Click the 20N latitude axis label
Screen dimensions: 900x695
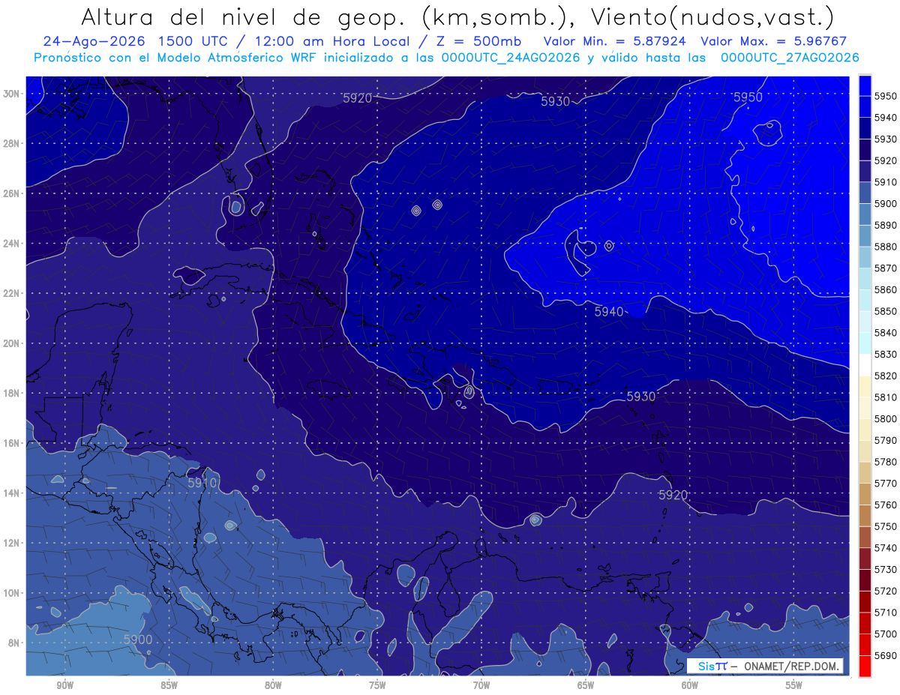pyautogui.click(x=10, y=343)
